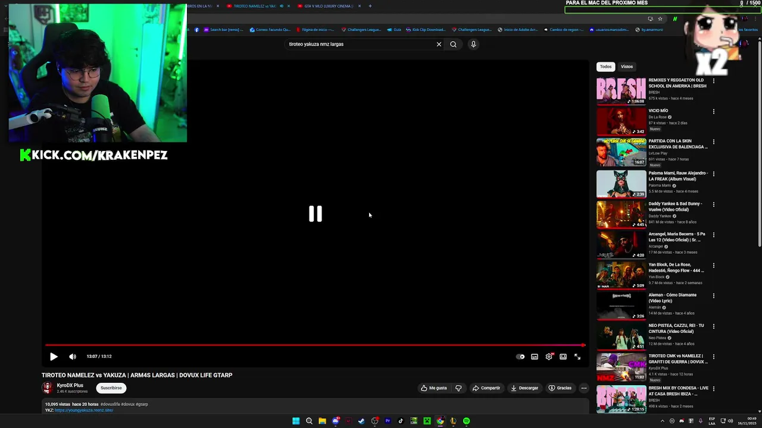Bookmark this page with the star icon
This screenshot has height=428, width=762.
(660, 18)
